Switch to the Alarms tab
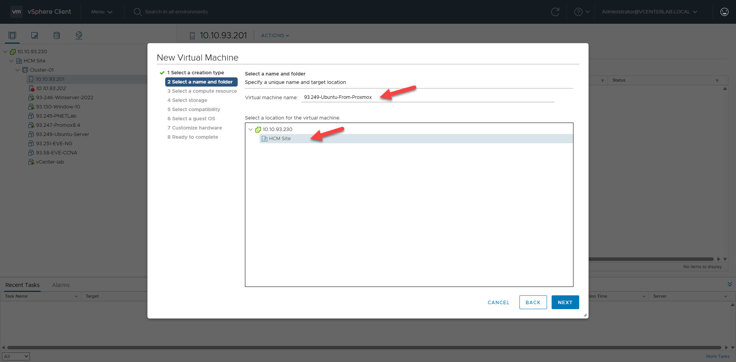Screen dimensions: 736x362 pyautogui.click(x=61, y=285)
